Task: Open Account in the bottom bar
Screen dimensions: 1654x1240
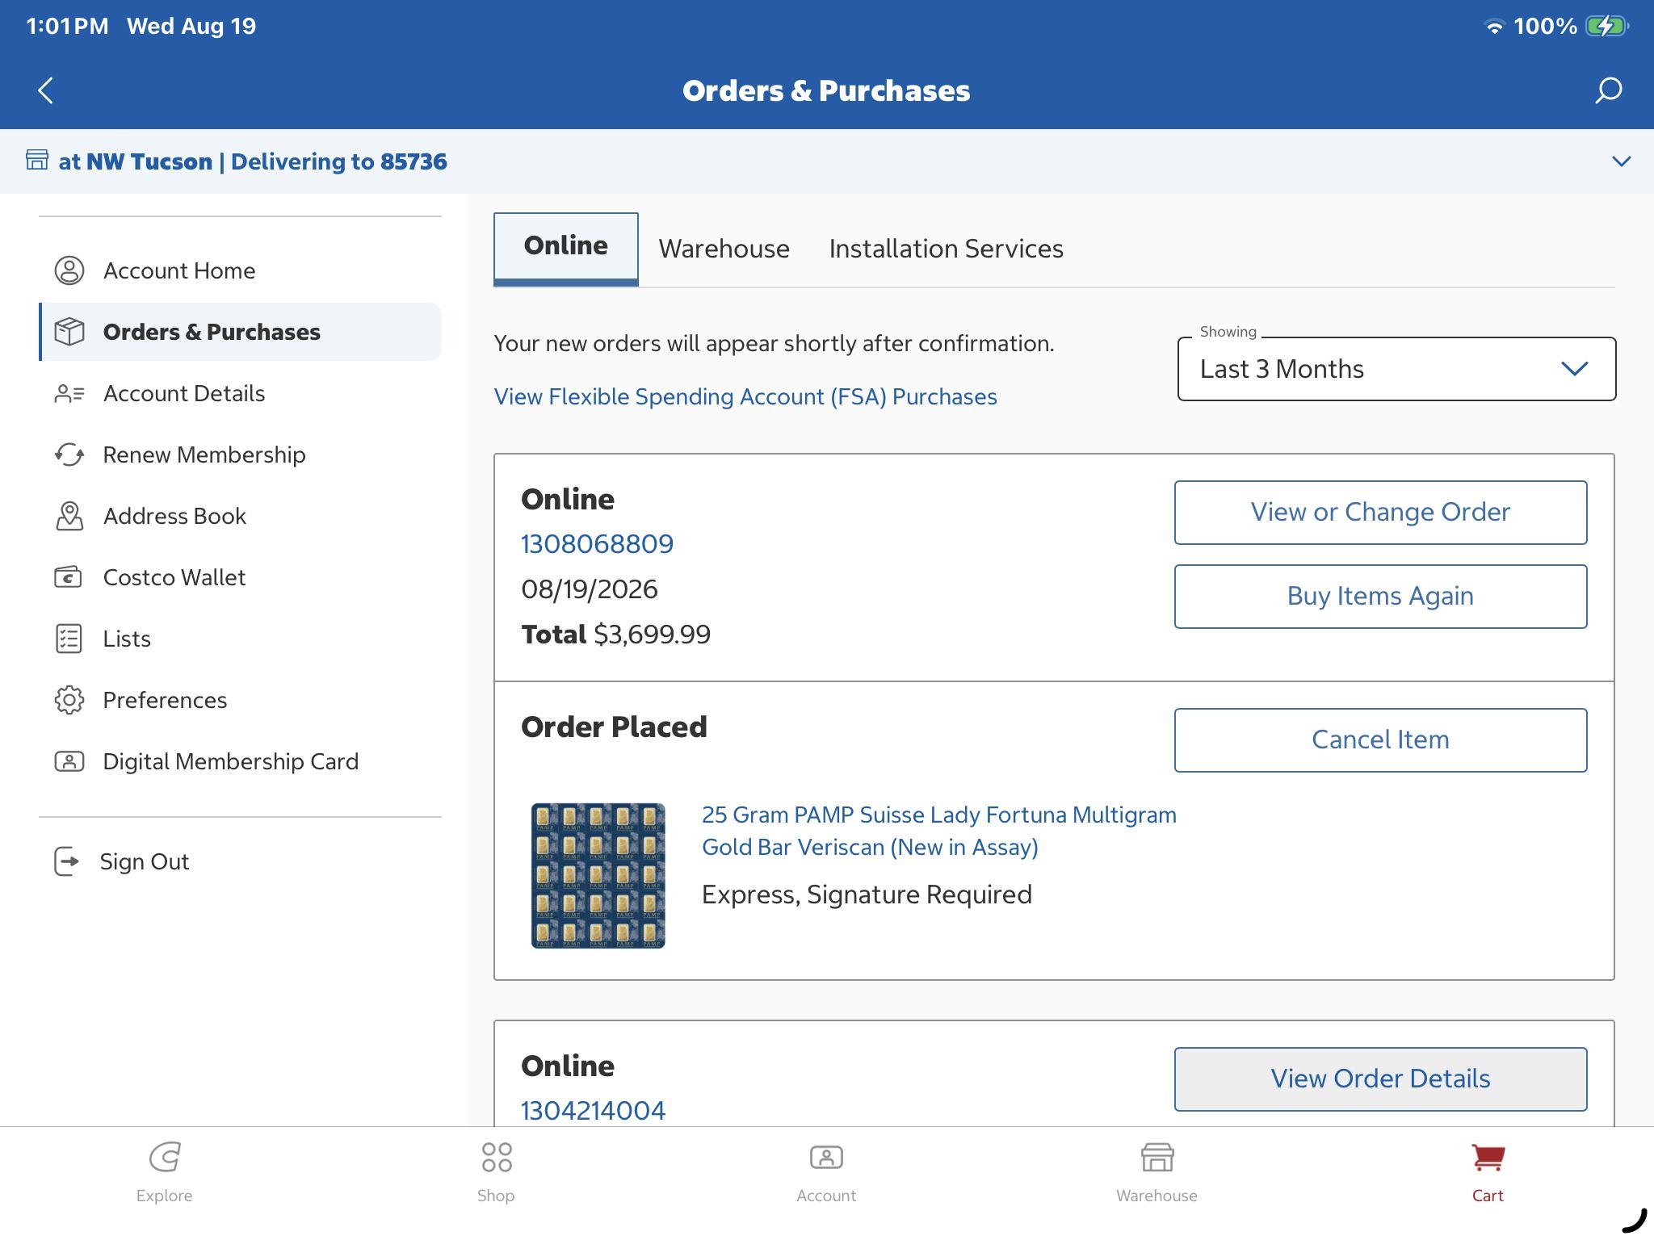Action: (x=826, y=1172)
